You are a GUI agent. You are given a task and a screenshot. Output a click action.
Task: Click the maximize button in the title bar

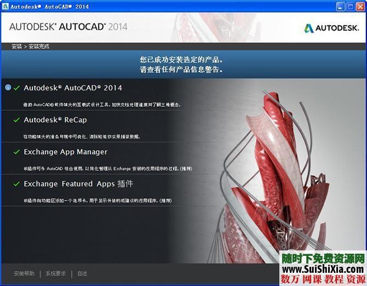[x=351, y=7]
